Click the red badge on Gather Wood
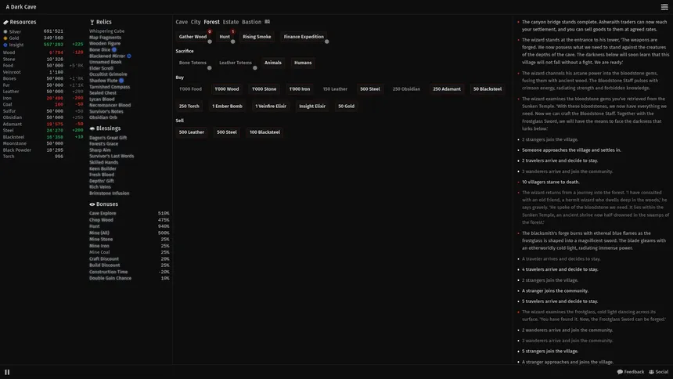Viewport: 673px width, 379px height. [x=210, y=31]
